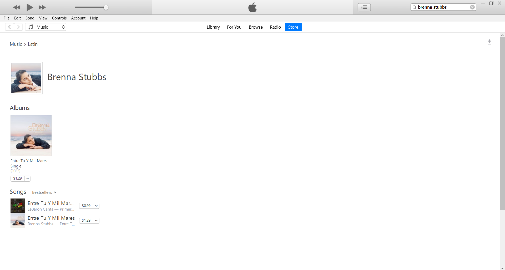Skip to previous track with rewind button
This screenshot has width=505, height=270.
17,7
